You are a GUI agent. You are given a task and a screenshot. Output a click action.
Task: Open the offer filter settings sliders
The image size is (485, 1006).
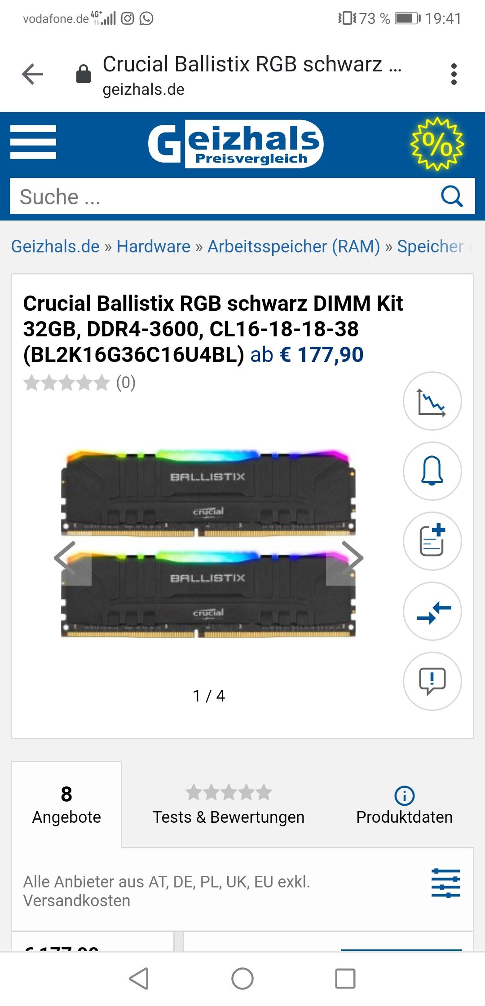(x=445, y=882)
